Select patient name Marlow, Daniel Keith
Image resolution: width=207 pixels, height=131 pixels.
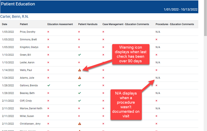coord(31,108)
